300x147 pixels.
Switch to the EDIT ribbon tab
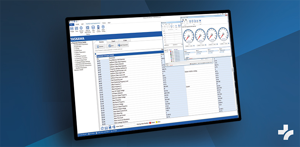click(82, 24)
